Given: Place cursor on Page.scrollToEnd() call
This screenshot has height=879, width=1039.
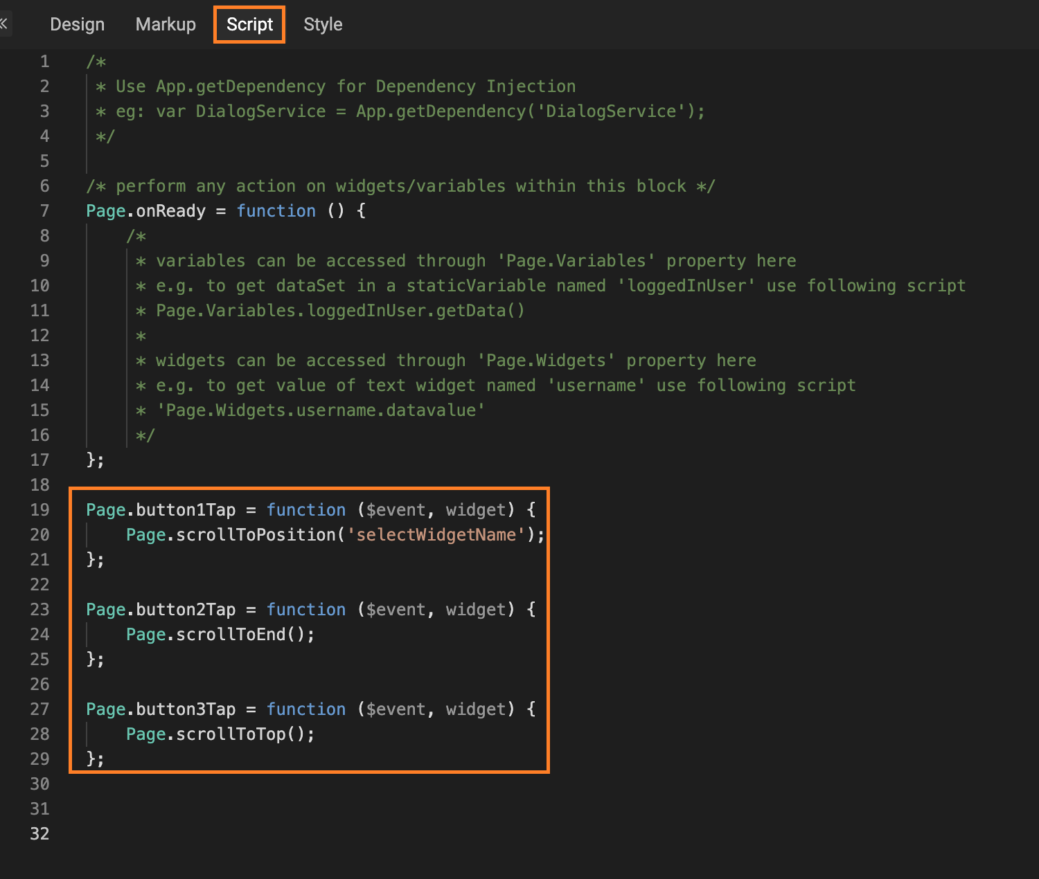Looking at the screenshot, I should (x=220, y=634).
